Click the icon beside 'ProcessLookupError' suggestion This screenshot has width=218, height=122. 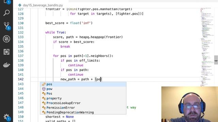(44, 103)
